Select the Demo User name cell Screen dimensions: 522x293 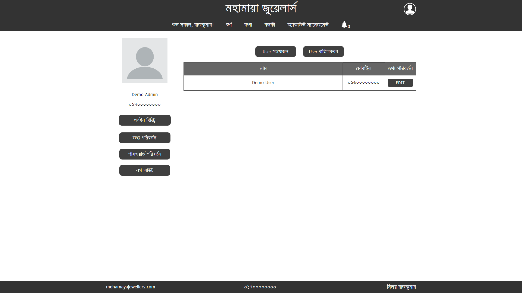[263, 83]
